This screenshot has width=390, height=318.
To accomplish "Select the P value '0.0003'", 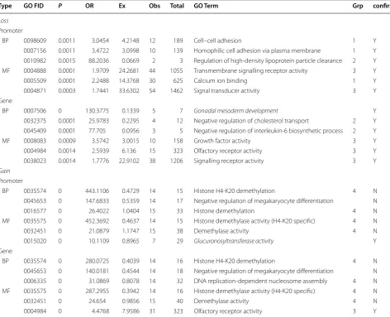I will point(67,90).
